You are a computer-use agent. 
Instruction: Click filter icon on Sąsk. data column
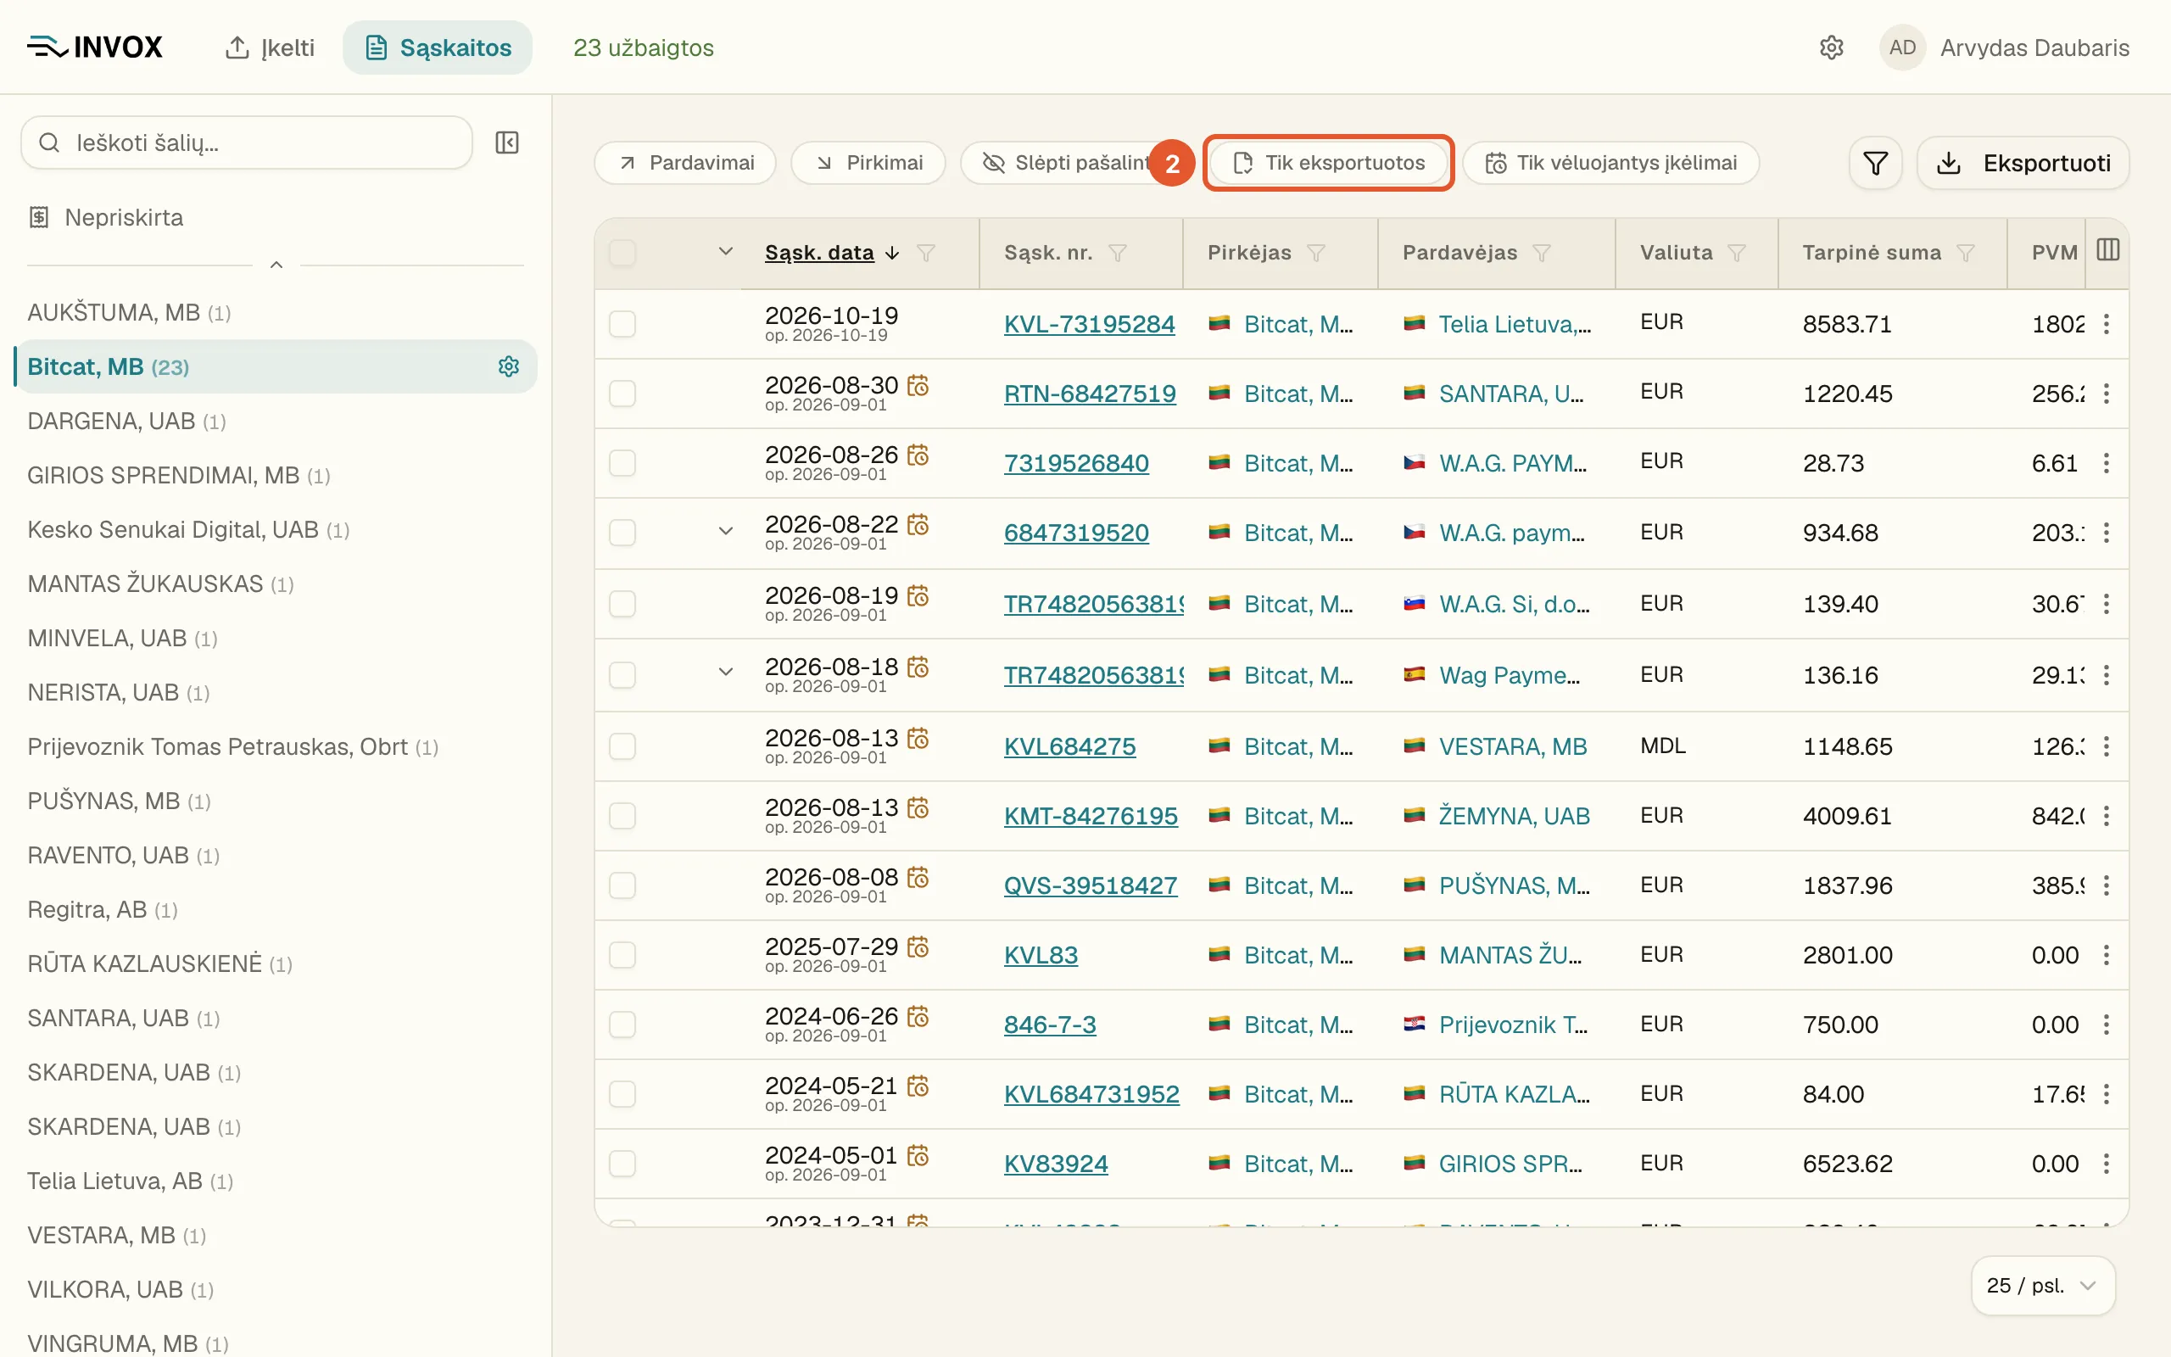pyautogui.click(x=926, y=253)
